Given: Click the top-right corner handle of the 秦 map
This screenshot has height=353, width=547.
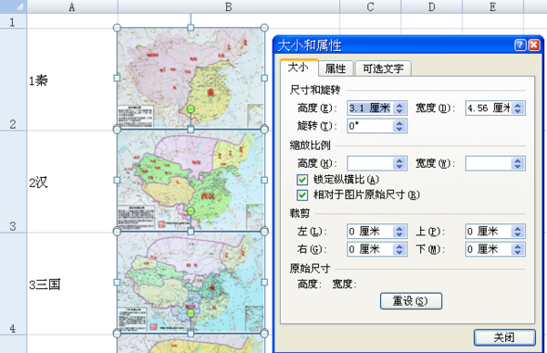Looking at the screenshot, I should point(264,27).
